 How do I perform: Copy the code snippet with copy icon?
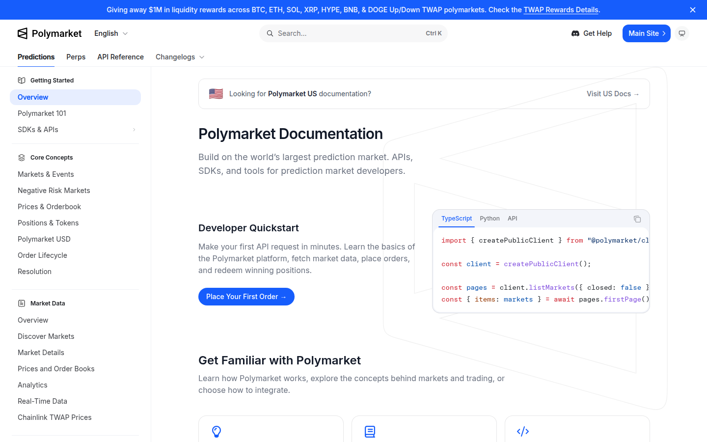click(637, 219)
